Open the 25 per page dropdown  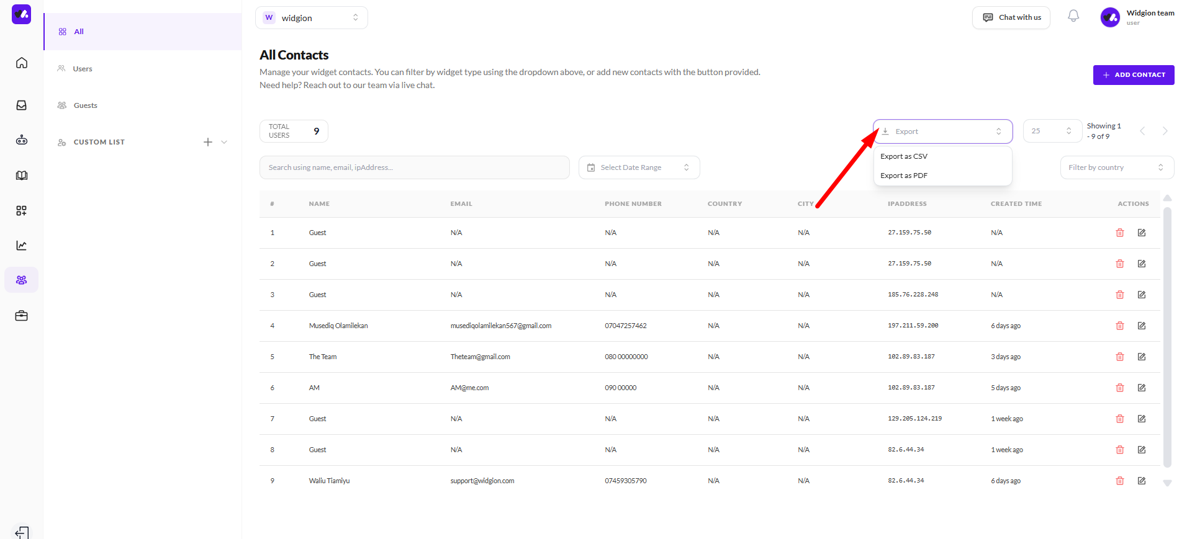click(1052, 131)
